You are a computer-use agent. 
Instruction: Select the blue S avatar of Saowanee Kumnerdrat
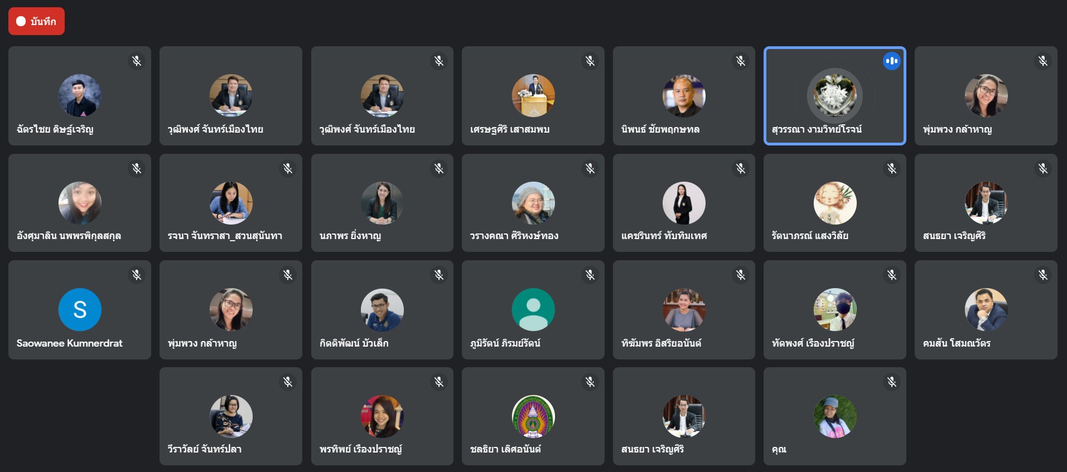80,309
